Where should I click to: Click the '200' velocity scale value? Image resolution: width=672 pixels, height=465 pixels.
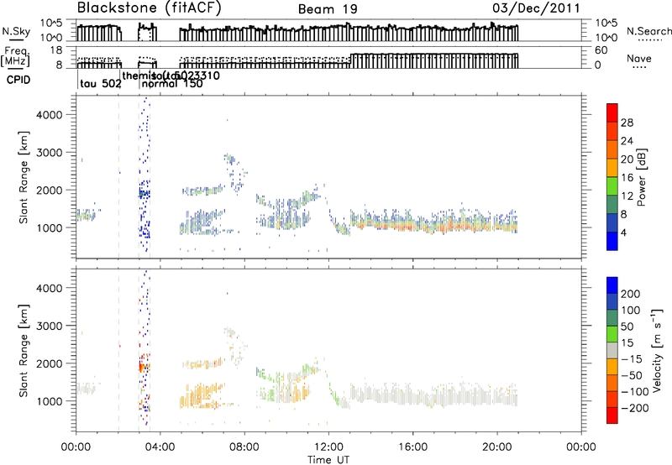(631, 294)
